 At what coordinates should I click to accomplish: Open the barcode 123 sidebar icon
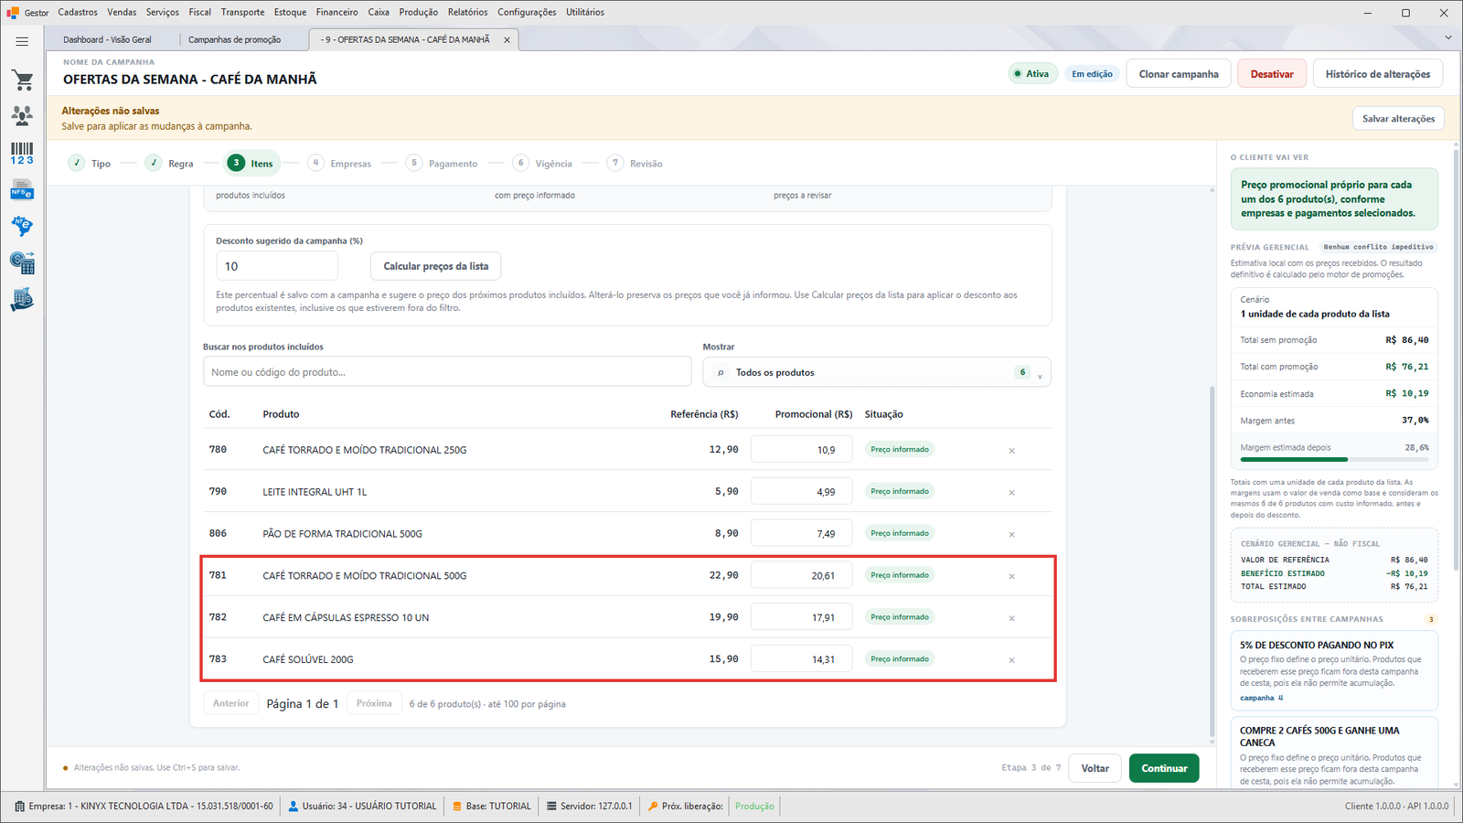[22, 153]
